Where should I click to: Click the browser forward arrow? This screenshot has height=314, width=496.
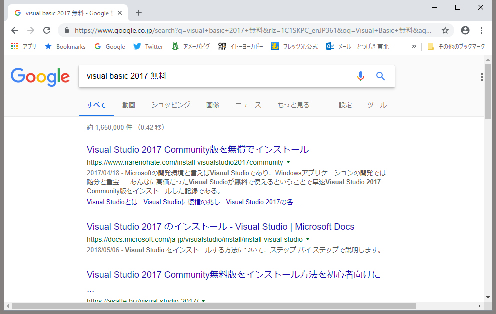coord(31,30)
